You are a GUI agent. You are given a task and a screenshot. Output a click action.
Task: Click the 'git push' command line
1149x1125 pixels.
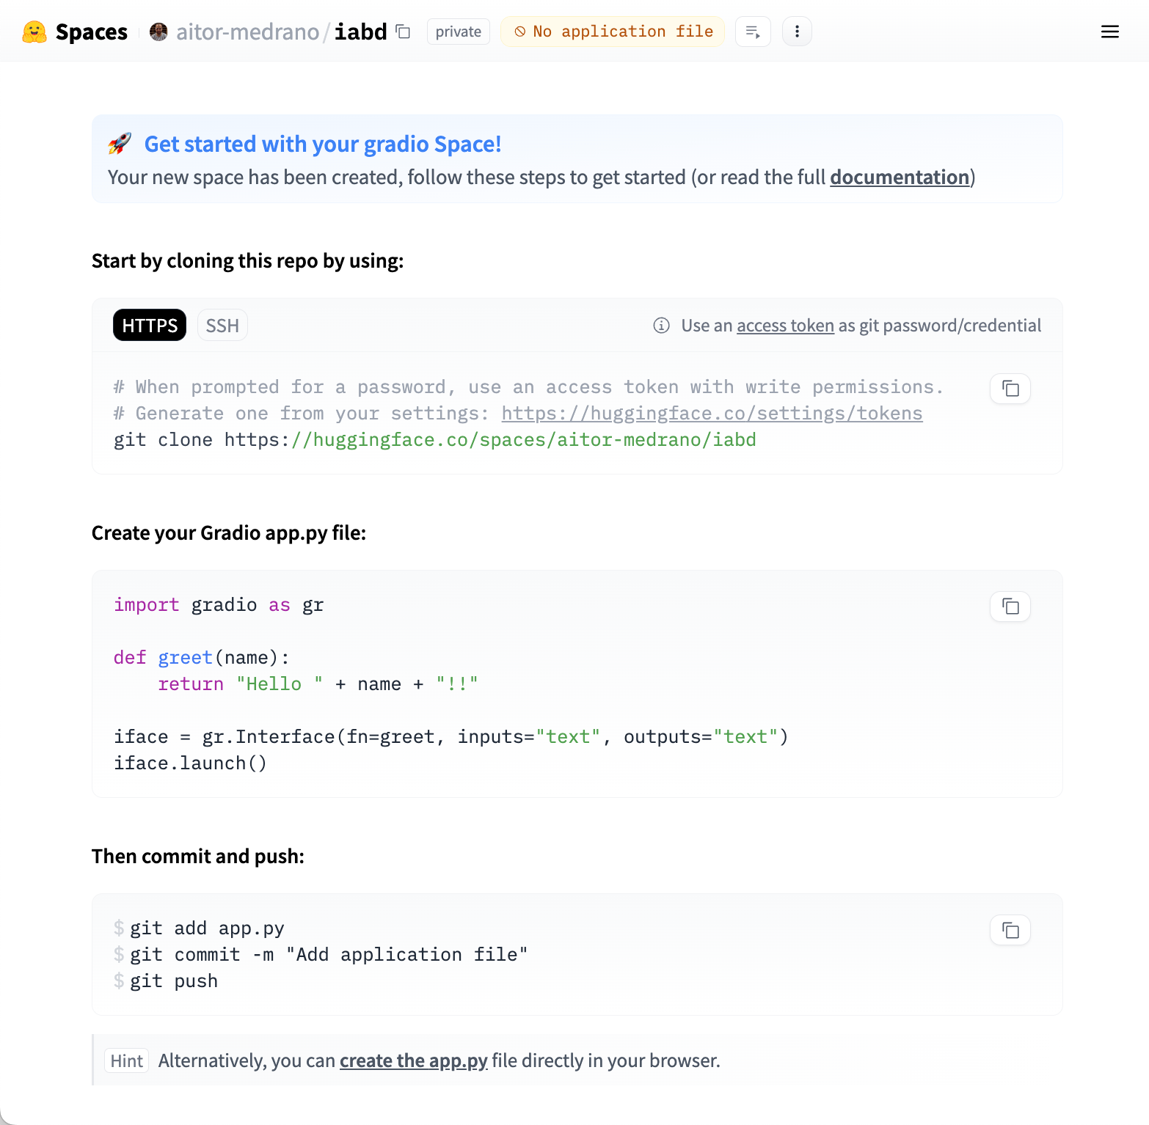174,981
